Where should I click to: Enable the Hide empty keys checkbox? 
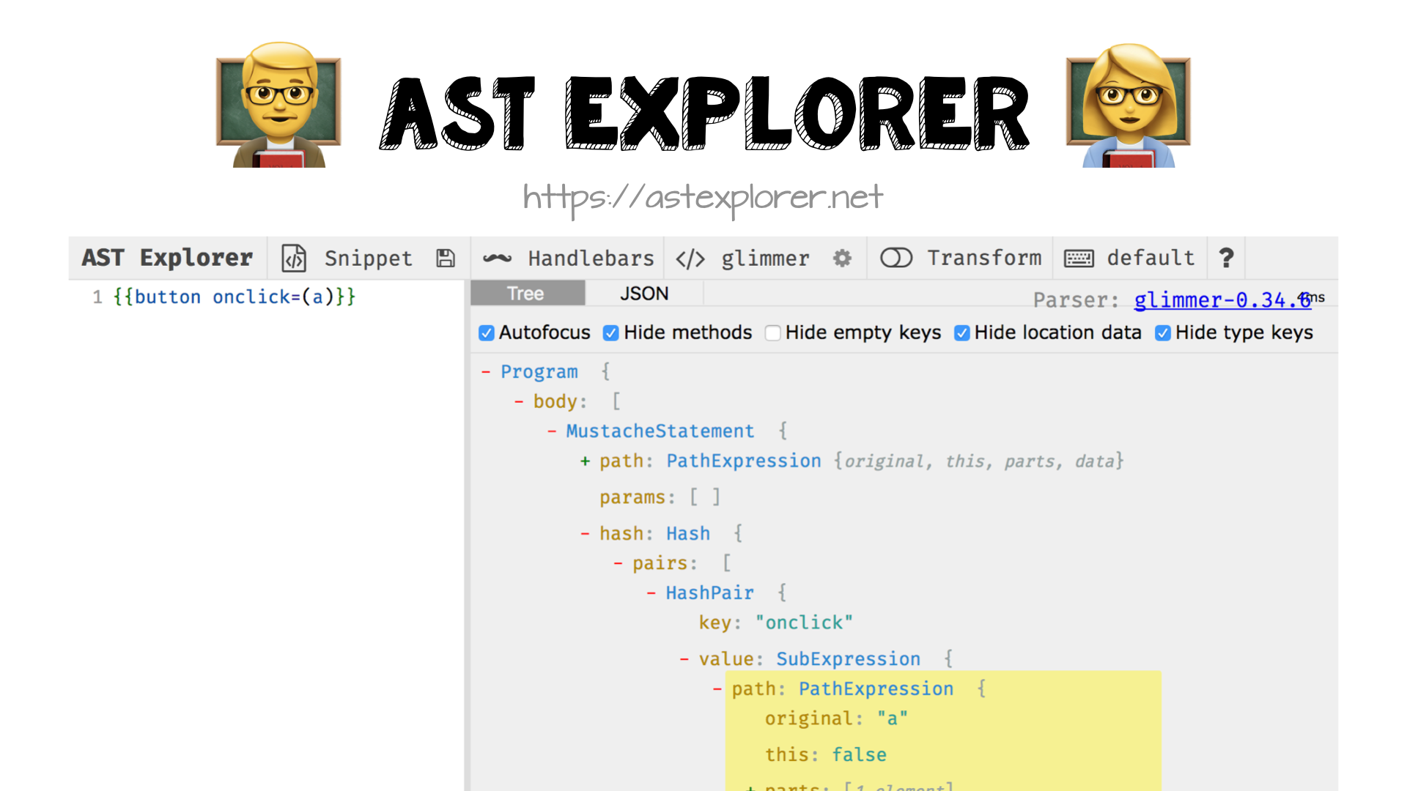[772, 333]
